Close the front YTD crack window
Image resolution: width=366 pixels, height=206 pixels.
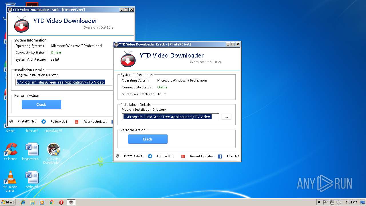[x=238, y=44]
